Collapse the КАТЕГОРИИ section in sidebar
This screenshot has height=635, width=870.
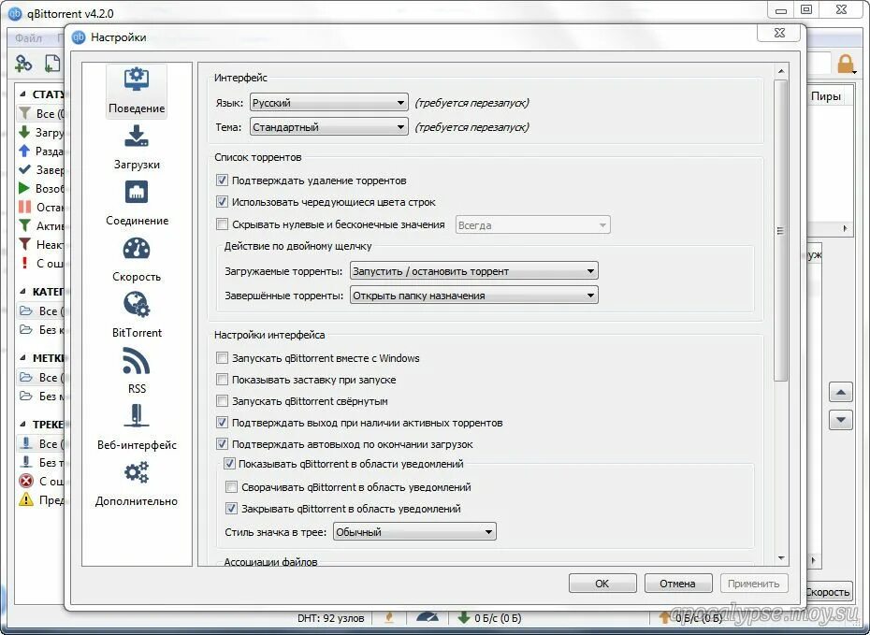(22, 291)
